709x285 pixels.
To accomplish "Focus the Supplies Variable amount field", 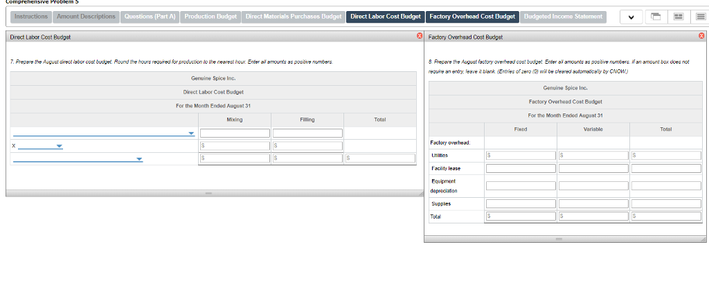I will pyautogui.click(x=593, y=203).
